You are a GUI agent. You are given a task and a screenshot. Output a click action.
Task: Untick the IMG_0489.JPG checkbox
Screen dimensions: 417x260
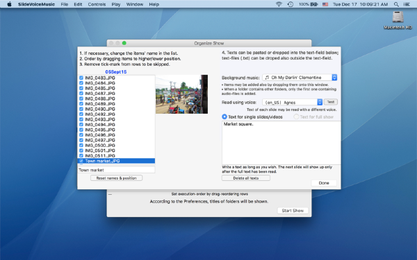tap(81, 104)
